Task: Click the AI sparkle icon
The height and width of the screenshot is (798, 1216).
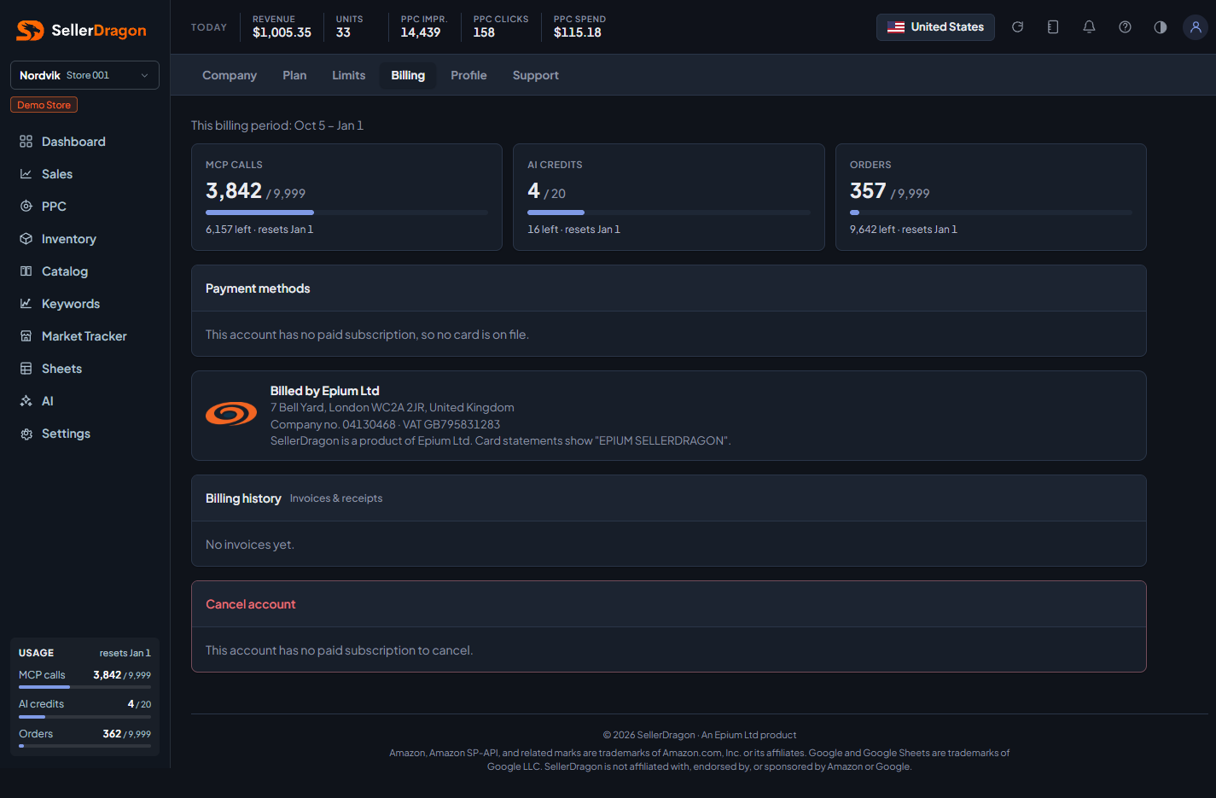Action: click(26, 401)
